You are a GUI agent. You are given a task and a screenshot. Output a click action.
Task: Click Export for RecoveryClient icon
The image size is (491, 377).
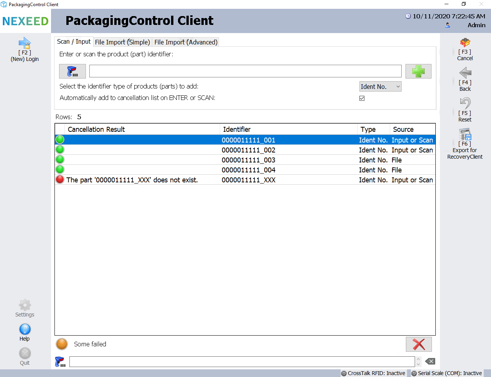pos(465,134)
